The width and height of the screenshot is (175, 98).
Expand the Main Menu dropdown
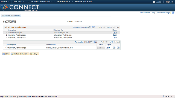(19, 2)
